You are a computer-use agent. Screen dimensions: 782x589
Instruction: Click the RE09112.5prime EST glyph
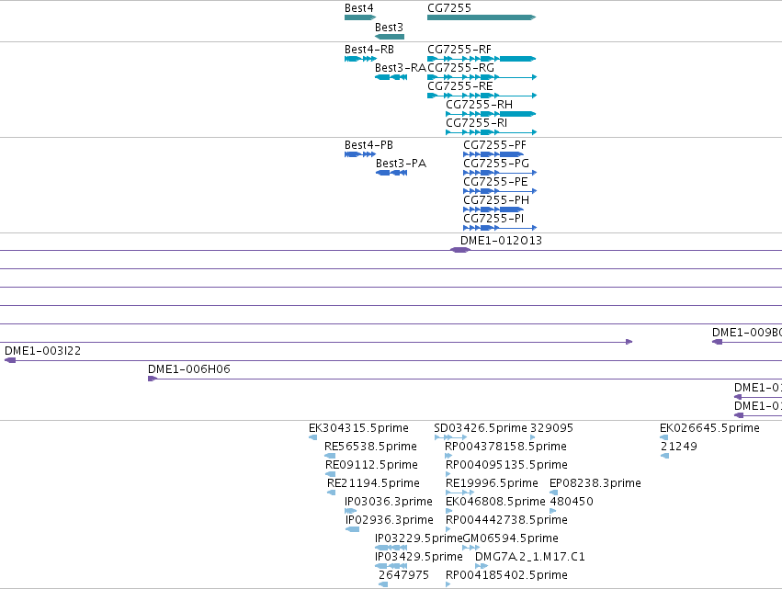330,475
